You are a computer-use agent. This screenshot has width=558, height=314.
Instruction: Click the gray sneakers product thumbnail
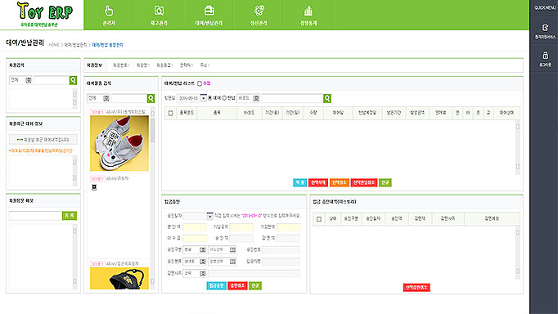pyautogui.click(x=119, y=143)
